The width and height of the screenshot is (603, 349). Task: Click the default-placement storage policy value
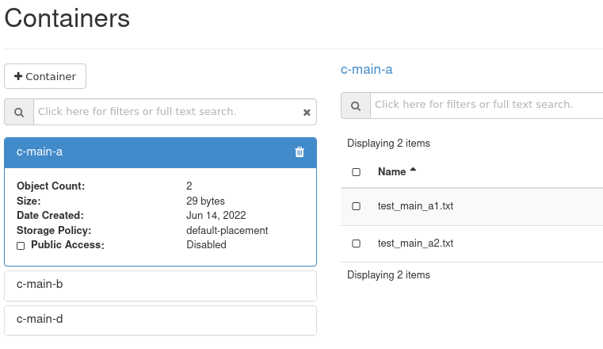click(227, 231)
